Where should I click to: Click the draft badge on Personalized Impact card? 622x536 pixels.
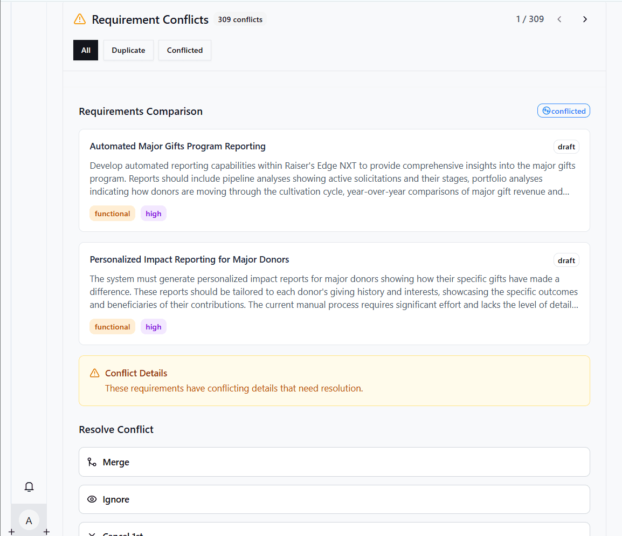pos(566,260)
